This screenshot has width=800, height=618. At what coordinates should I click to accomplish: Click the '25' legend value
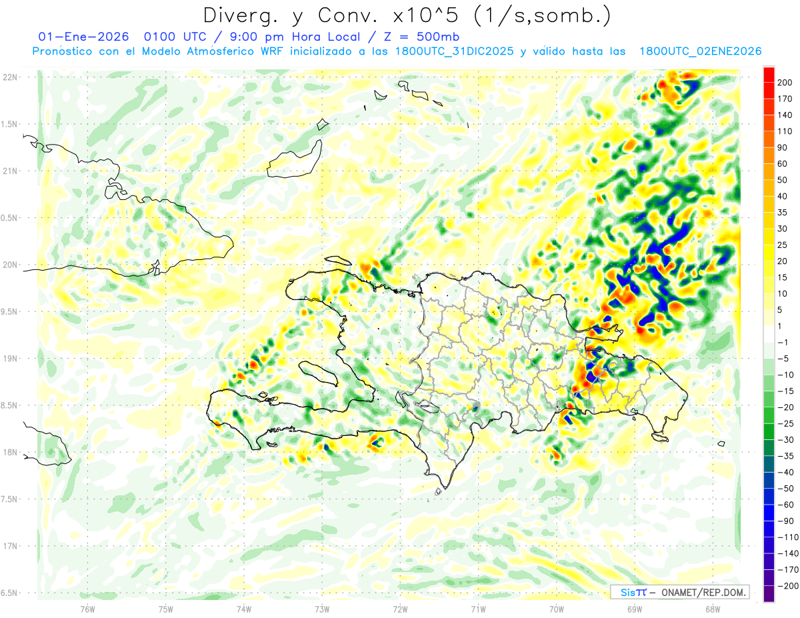pos(783,245)
